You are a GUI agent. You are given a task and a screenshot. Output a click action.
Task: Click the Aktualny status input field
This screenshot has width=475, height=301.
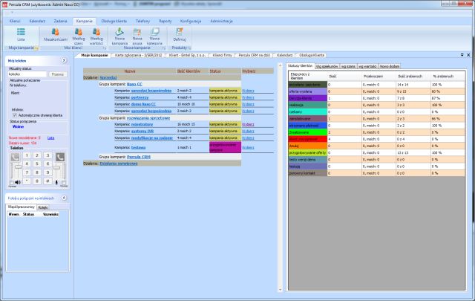coord(27,74)
